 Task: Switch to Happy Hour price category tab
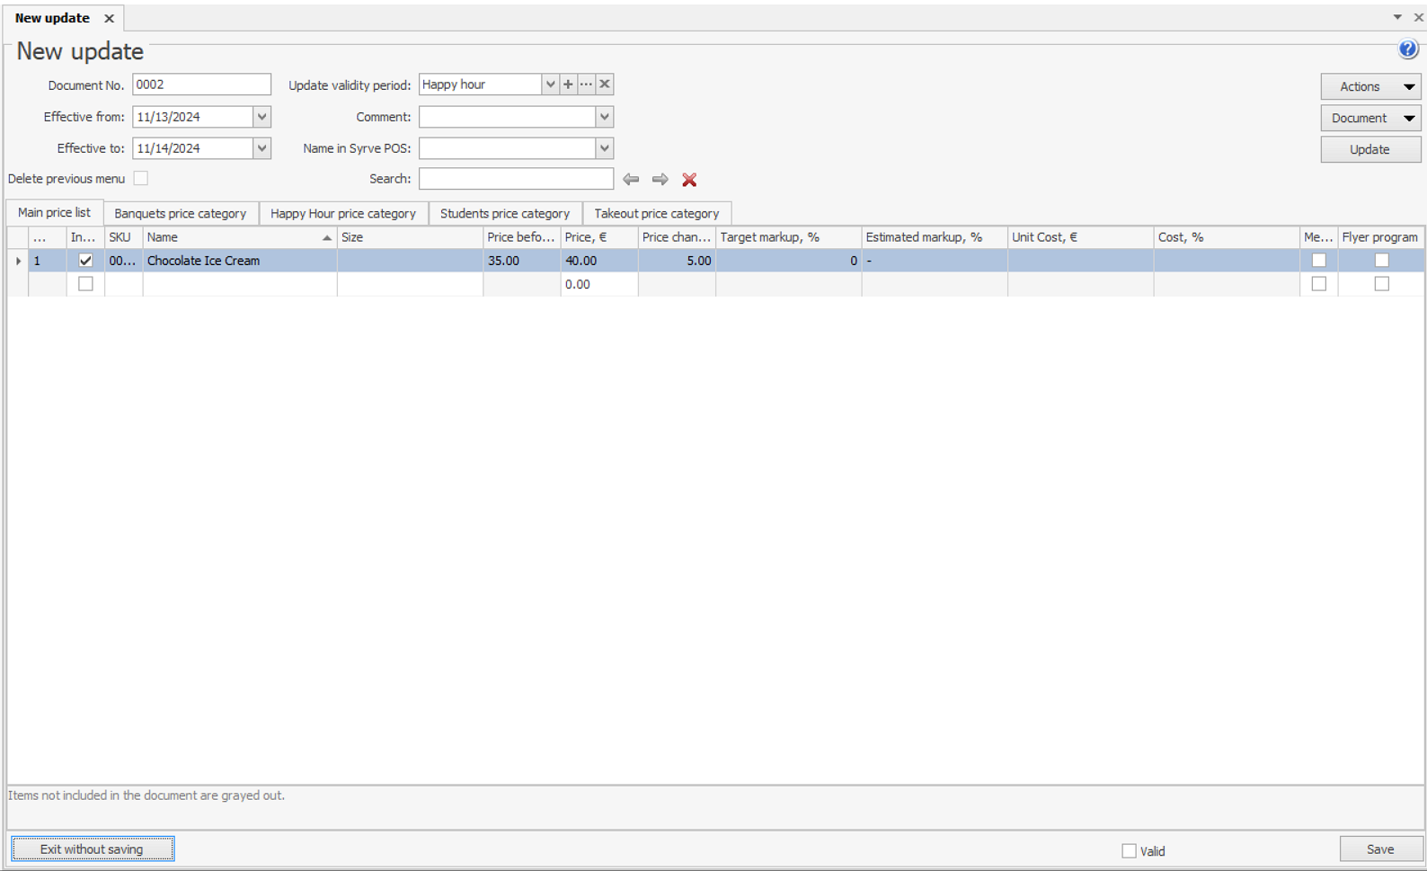click(342, 214)
